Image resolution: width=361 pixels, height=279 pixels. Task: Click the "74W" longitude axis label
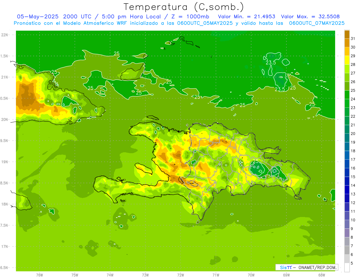(x=110, y=275)
